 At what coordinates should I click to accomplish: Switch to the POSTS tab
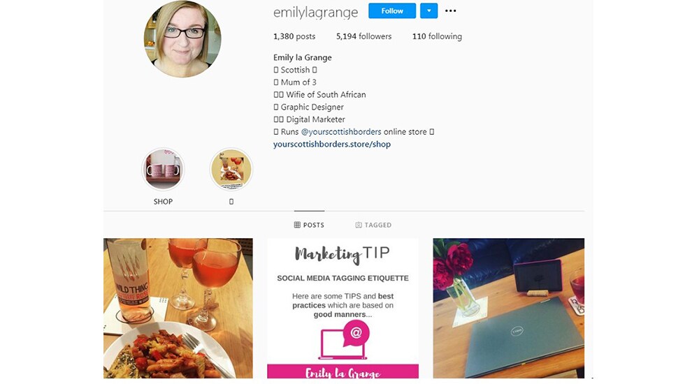pyautogui.click(x=310, y=225)
